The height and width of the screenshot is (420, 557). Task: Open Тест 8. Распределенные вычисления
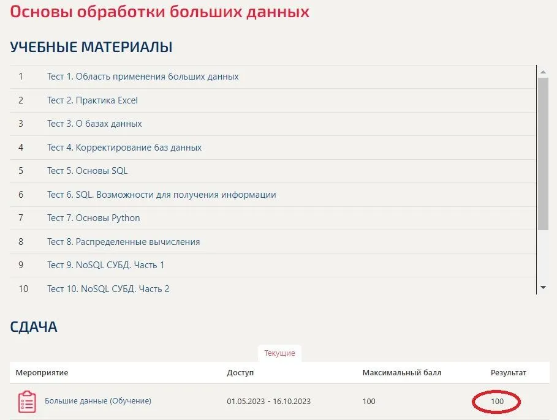pyautogui.click(x=124, y=242)
